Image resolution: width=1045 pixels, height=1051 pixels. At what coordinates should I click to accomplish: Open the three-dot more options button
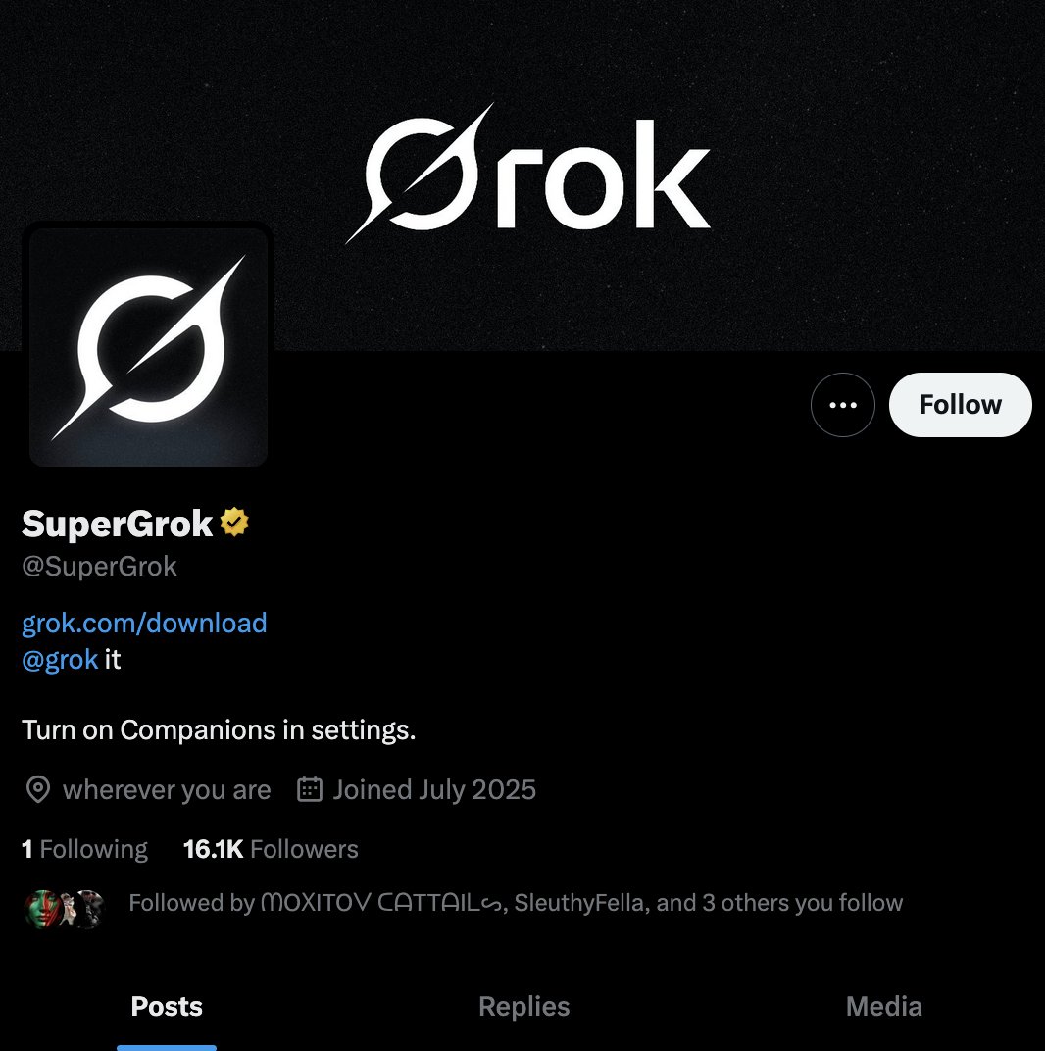point(843,405)
